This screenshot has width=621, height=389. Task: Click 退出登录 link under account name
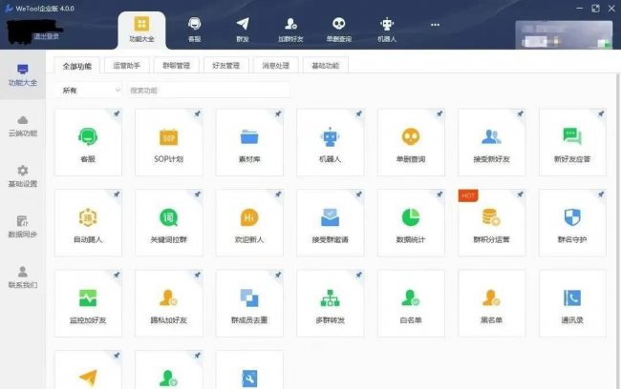click(x=47, y=36)
